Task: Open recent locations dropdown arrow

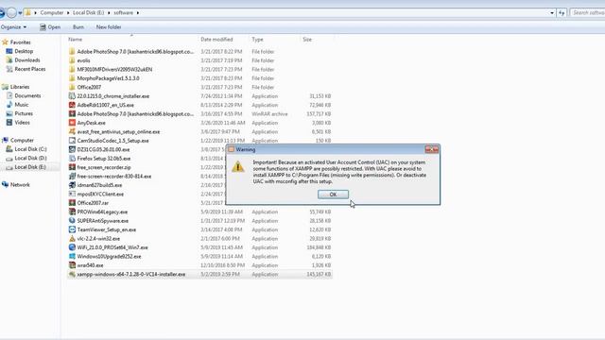Action: [x=20, y=13]
